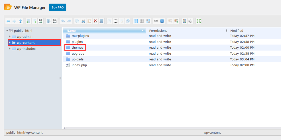Collapse the public_html tree arrow

coord(7,31)
